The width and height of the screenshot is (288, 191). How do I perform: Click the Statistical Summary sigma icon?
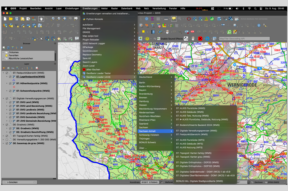click(x=152, y=19)
